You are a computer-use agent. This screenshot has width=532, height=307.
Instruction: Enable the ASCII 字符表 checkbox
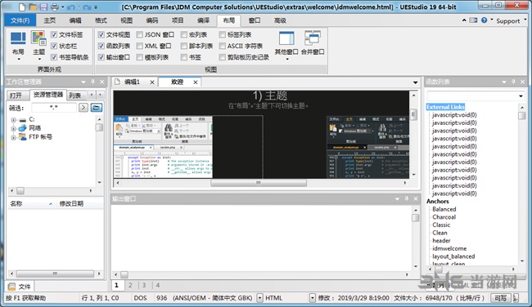tap(223, 46)
